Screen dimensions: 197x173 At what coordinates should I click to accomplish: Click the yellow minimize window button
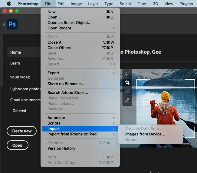[11, 11]
